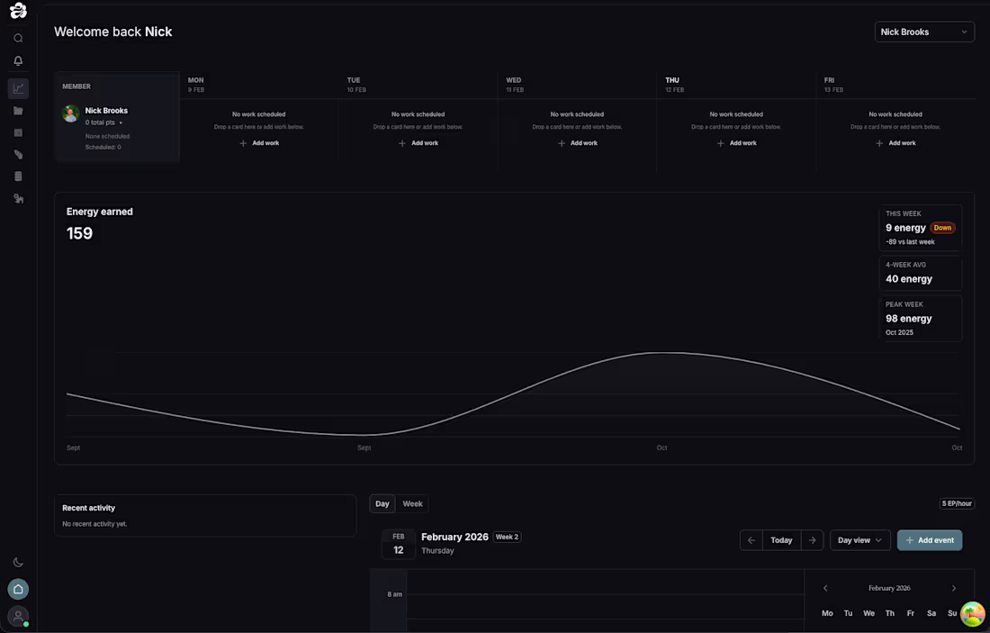
Task: Go to previous day with left arrow
Action: coord(751,540)
